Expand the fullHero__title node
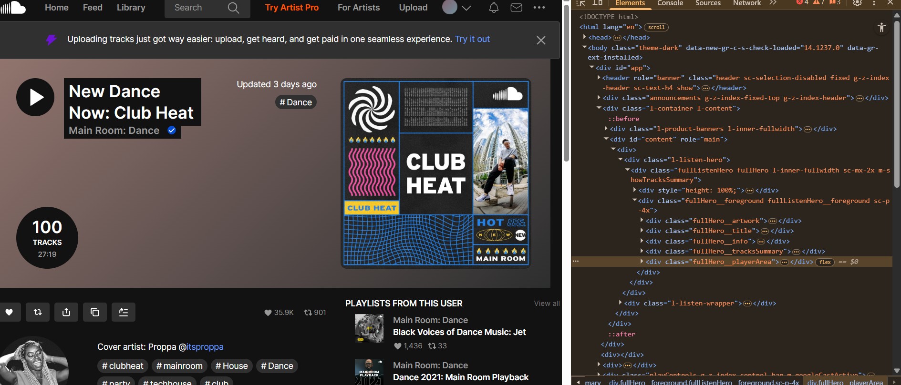The height and width of the screenshot is (385, 901). 642,231
